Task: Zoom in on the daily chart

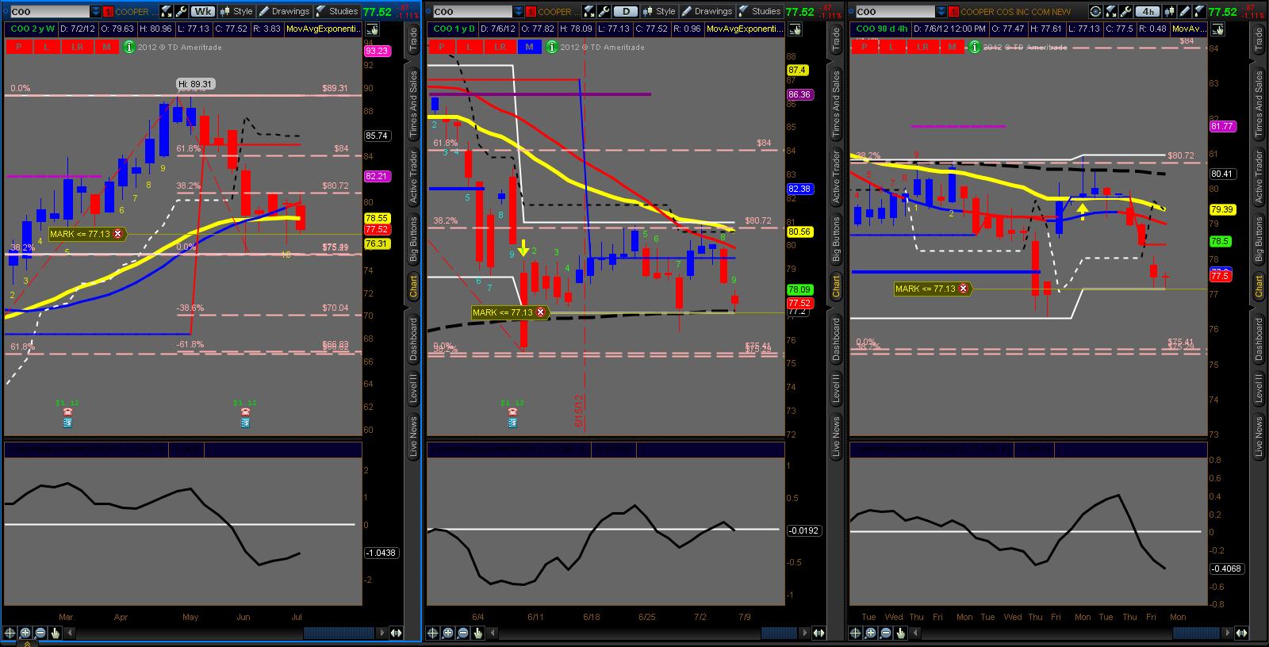Action: coord(448,633)
